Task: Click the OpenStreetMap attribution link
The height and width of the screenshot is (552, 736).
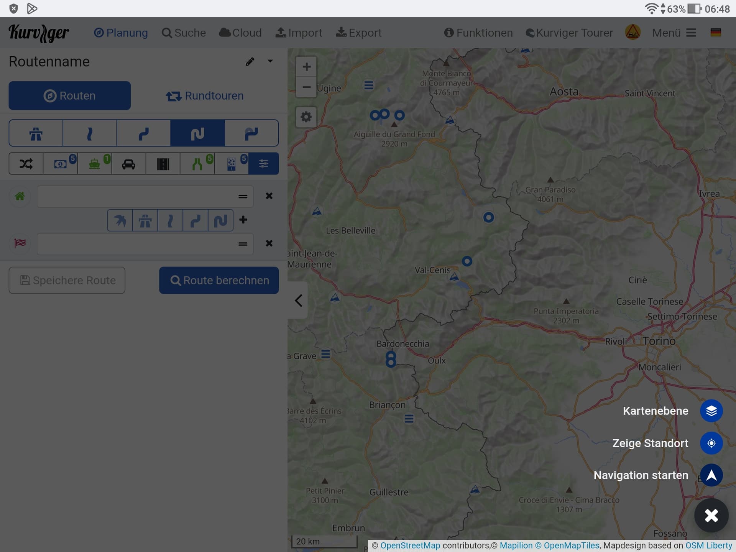Action: [x=410, y=545]
